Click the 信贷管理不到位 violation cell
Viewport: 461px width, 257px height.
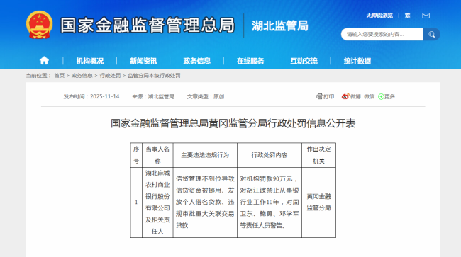coord(205,202)
